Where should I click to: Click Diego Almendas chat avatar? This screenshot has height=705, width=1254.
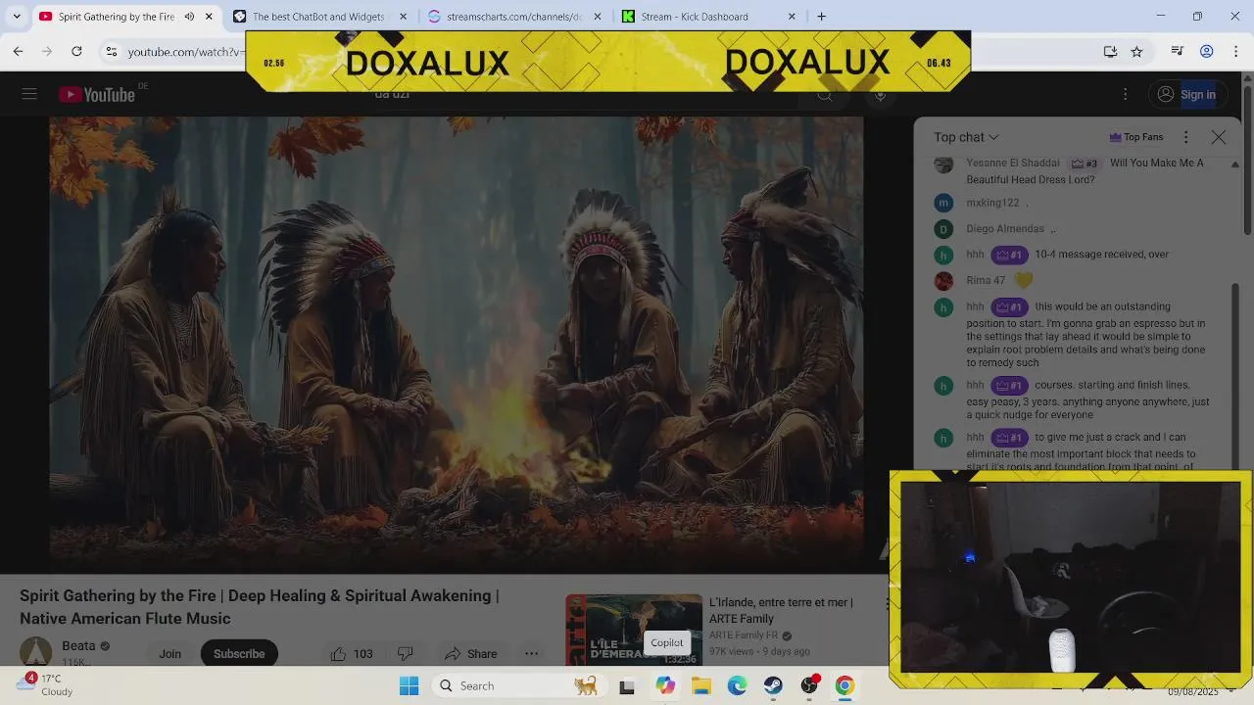(943, 229)
